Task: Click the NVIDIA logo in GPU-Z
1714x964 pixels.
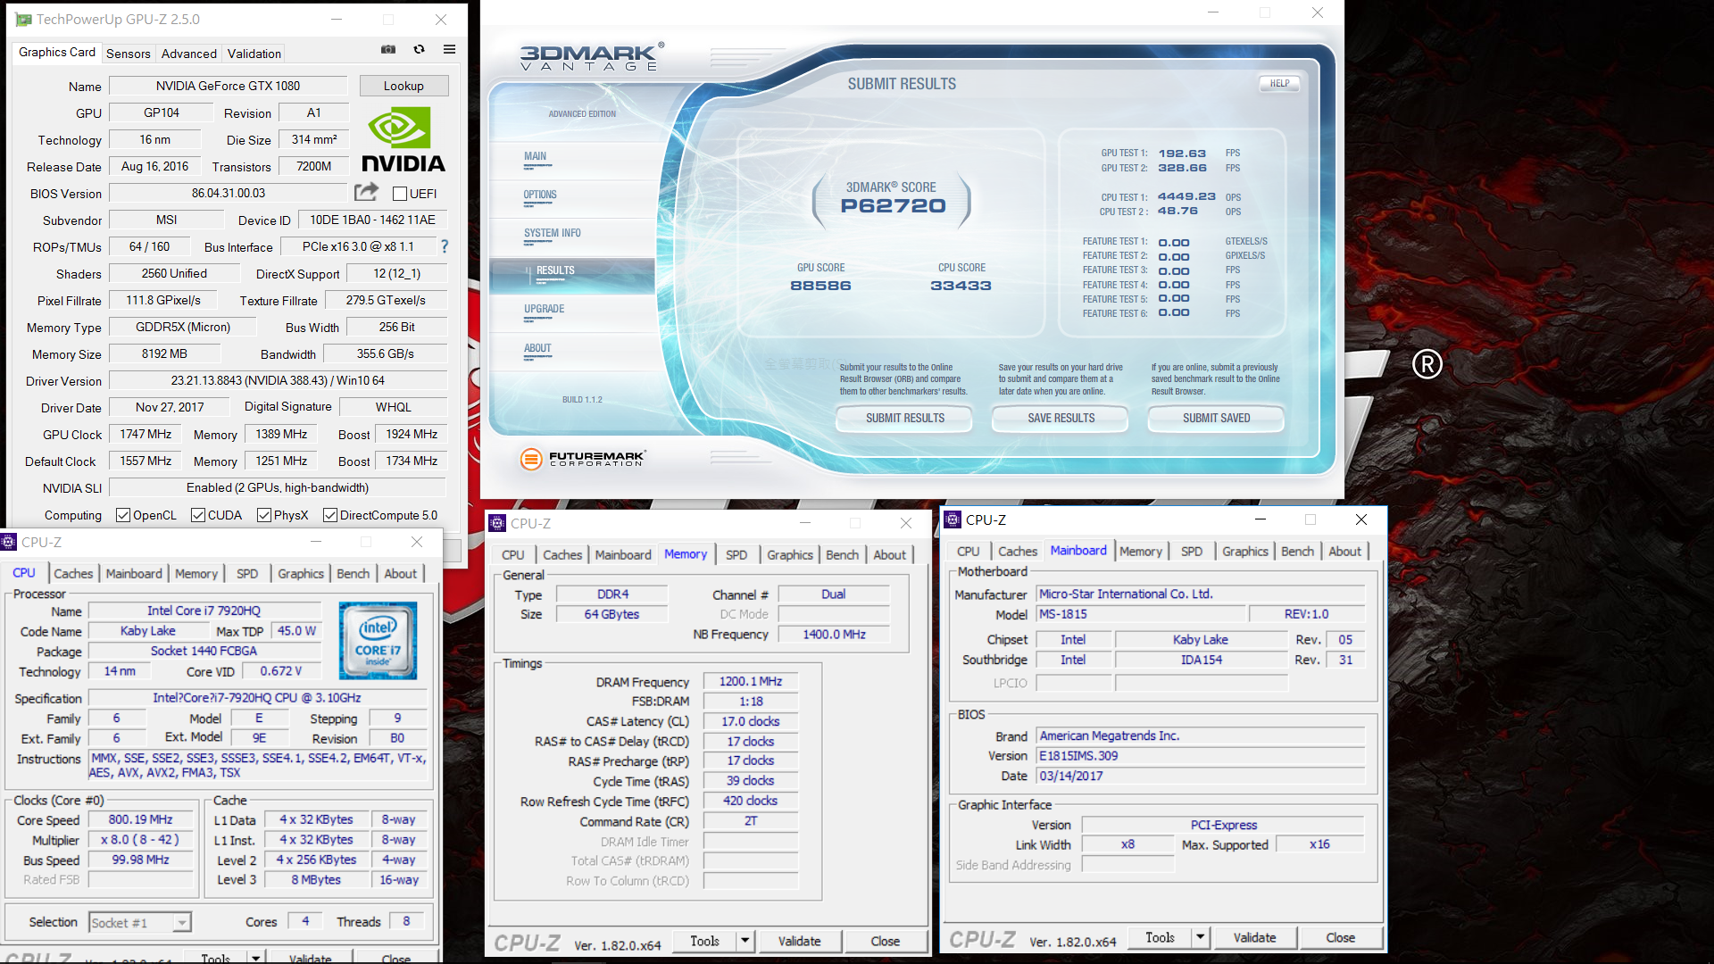Action: click(403, 139)
